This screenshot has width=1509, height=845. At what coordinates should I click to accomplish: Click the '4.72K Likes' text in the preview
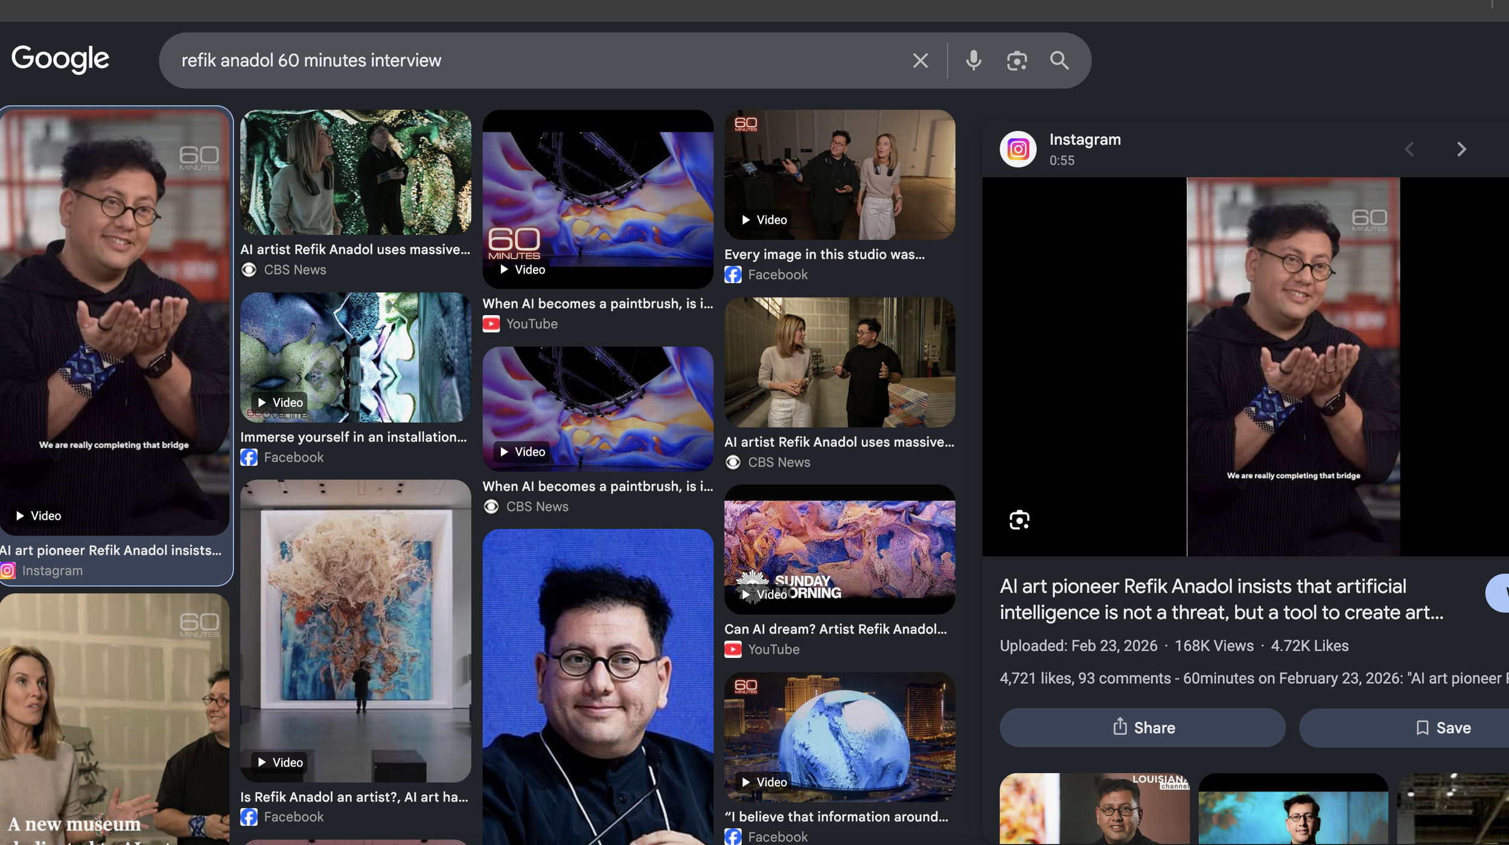click(1309, 646)
